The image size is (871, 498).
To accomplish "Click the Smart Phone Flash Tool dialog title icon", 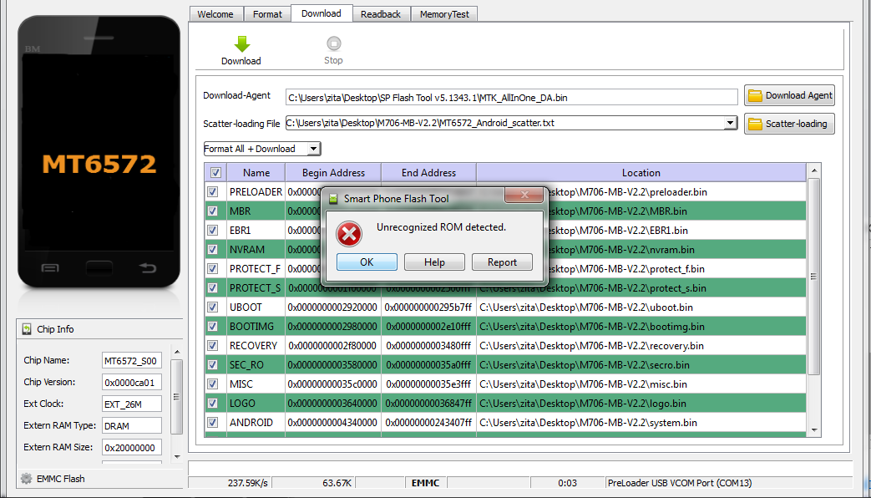I will pyautogui.click(x=333, y=199).
